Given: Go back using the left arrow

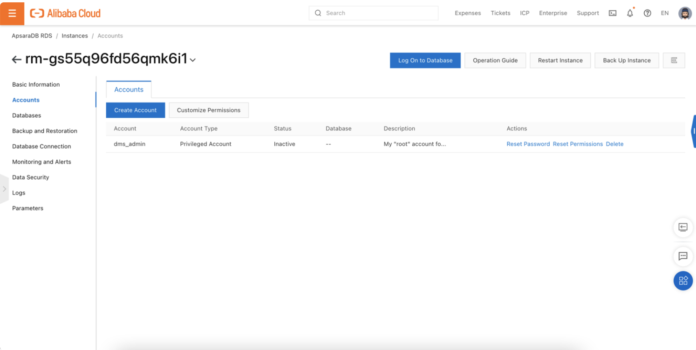Looking at the screenshot, I should coord(17,60).
